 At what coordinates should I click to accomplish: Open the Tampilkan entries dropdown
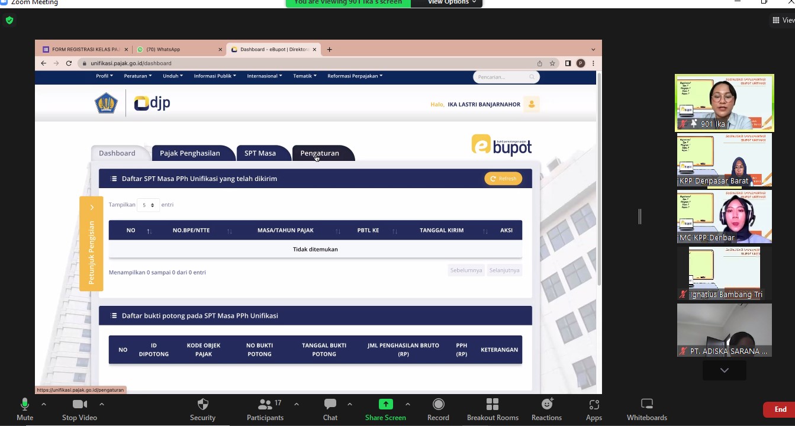point(148,205)
